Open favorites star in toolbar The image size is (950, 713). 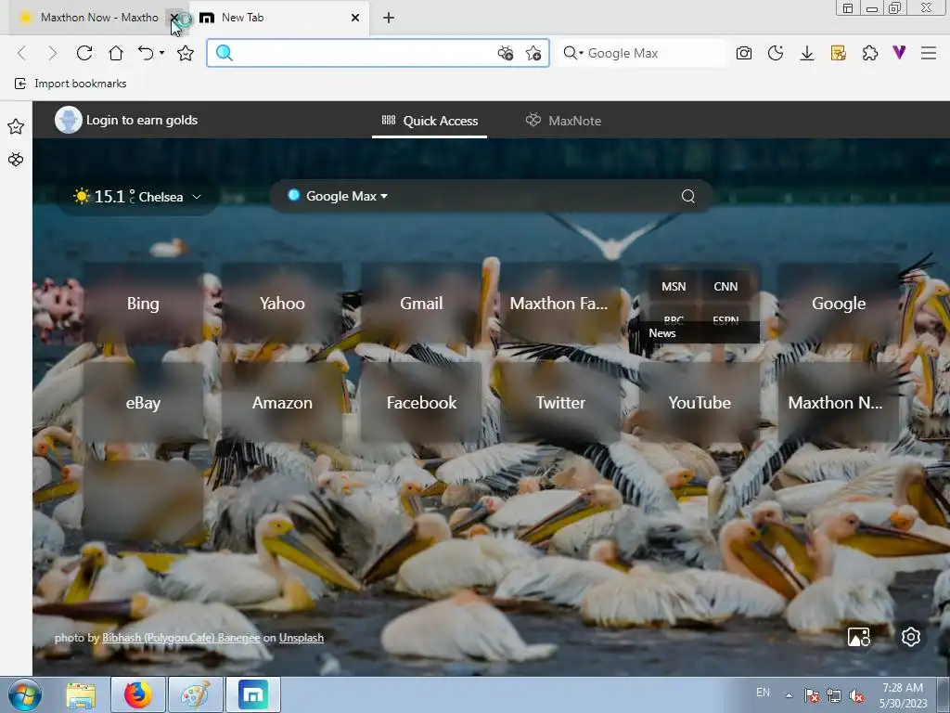pyautogui.click(x=186, y=53)
